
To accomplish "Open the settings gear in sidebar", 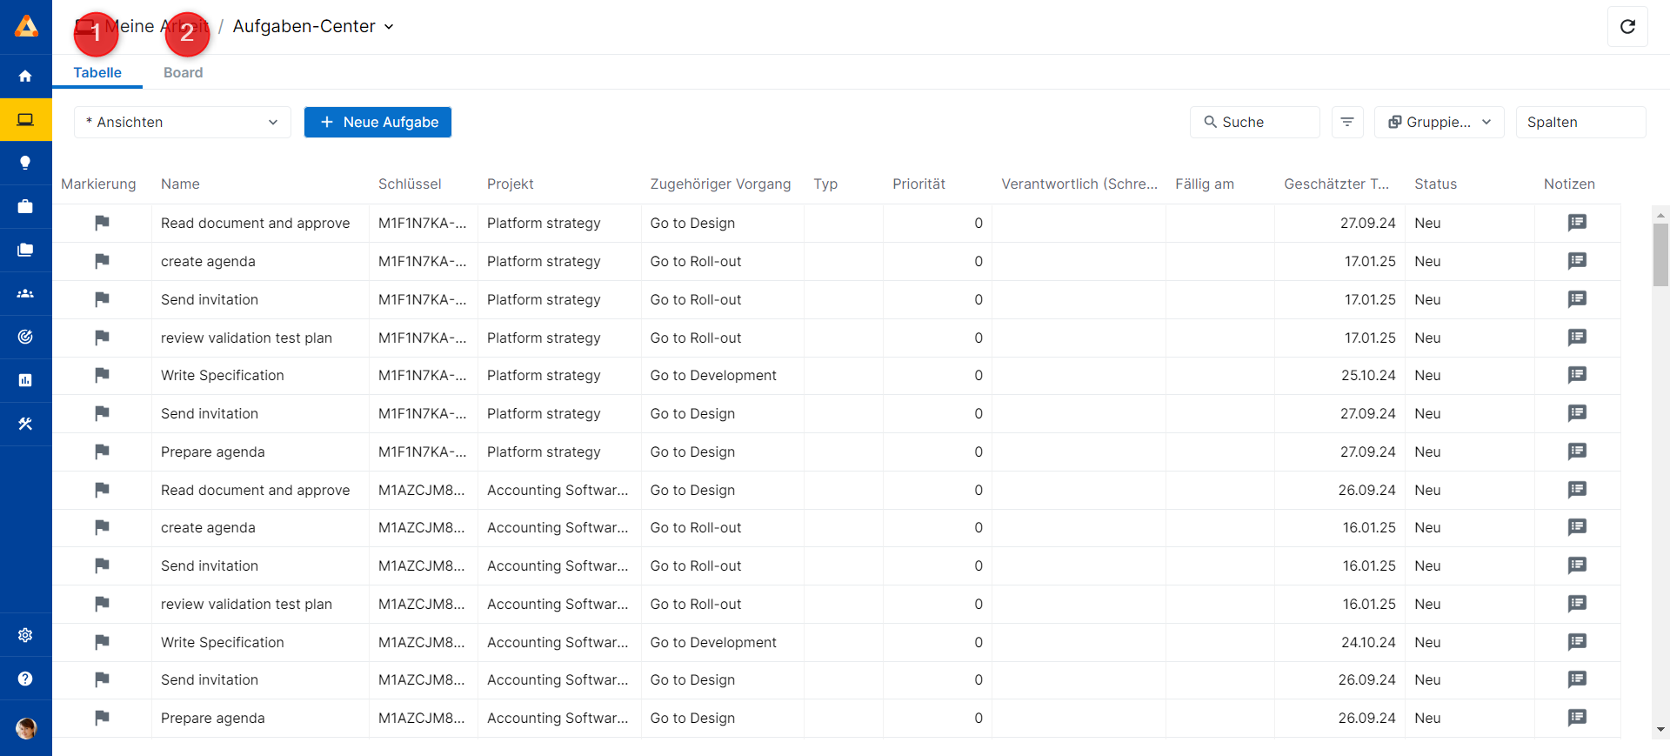I will pos(25,635).
